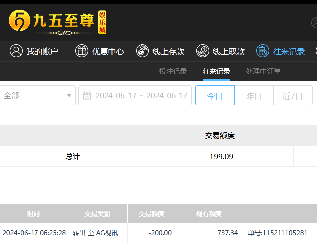317x243 pixels.
Task: Switch to the 往来记录 sub-tab
Action: coord(216,71)
